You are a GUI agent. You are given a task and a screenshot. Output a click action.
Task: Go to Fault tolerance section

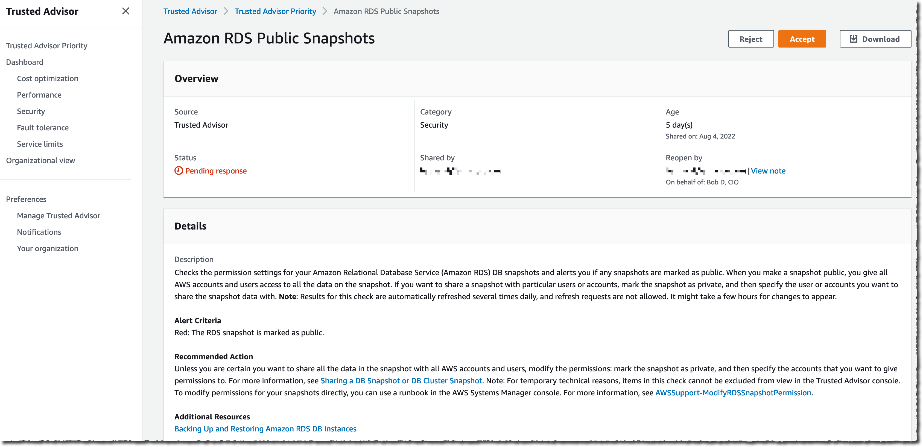point(43,128)
